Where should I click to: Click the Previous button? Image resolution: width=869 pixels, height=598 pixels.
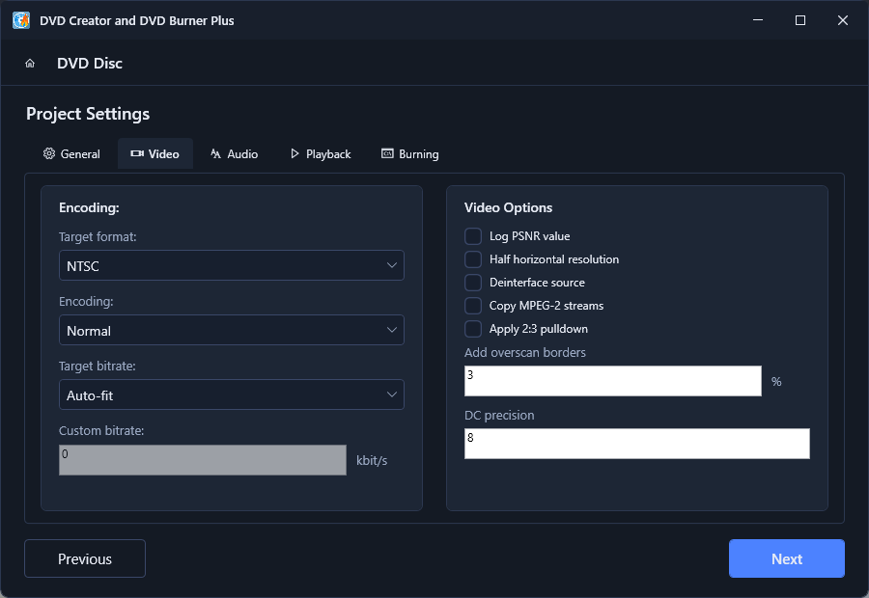(x=85, y=558)
